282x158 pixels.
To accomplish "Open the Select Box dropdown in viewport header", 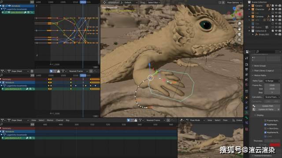I will point(154,3).
